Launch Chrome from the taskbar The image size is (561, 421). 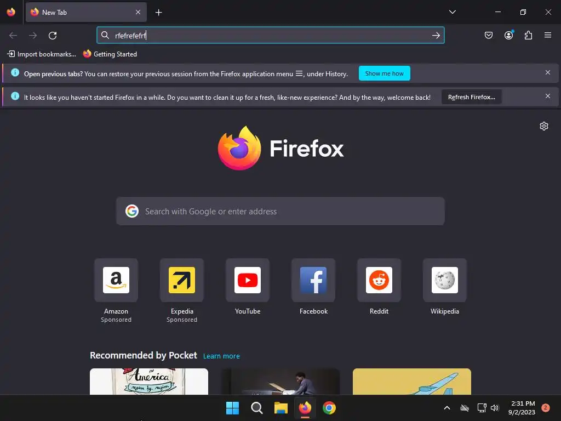[x=329, y=408]
